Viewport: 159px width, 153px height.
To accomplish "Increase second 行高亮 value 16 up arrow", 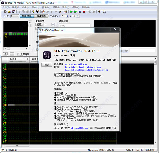I will coord(78,15).
